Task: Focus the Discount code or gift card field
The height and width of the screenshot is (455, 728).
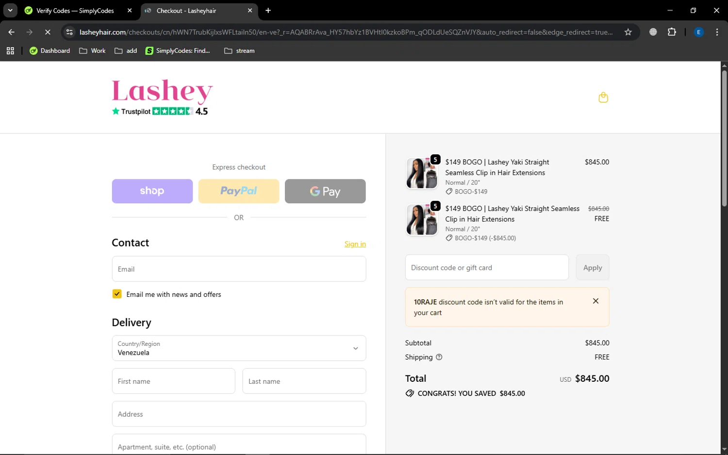Action: 487,267
